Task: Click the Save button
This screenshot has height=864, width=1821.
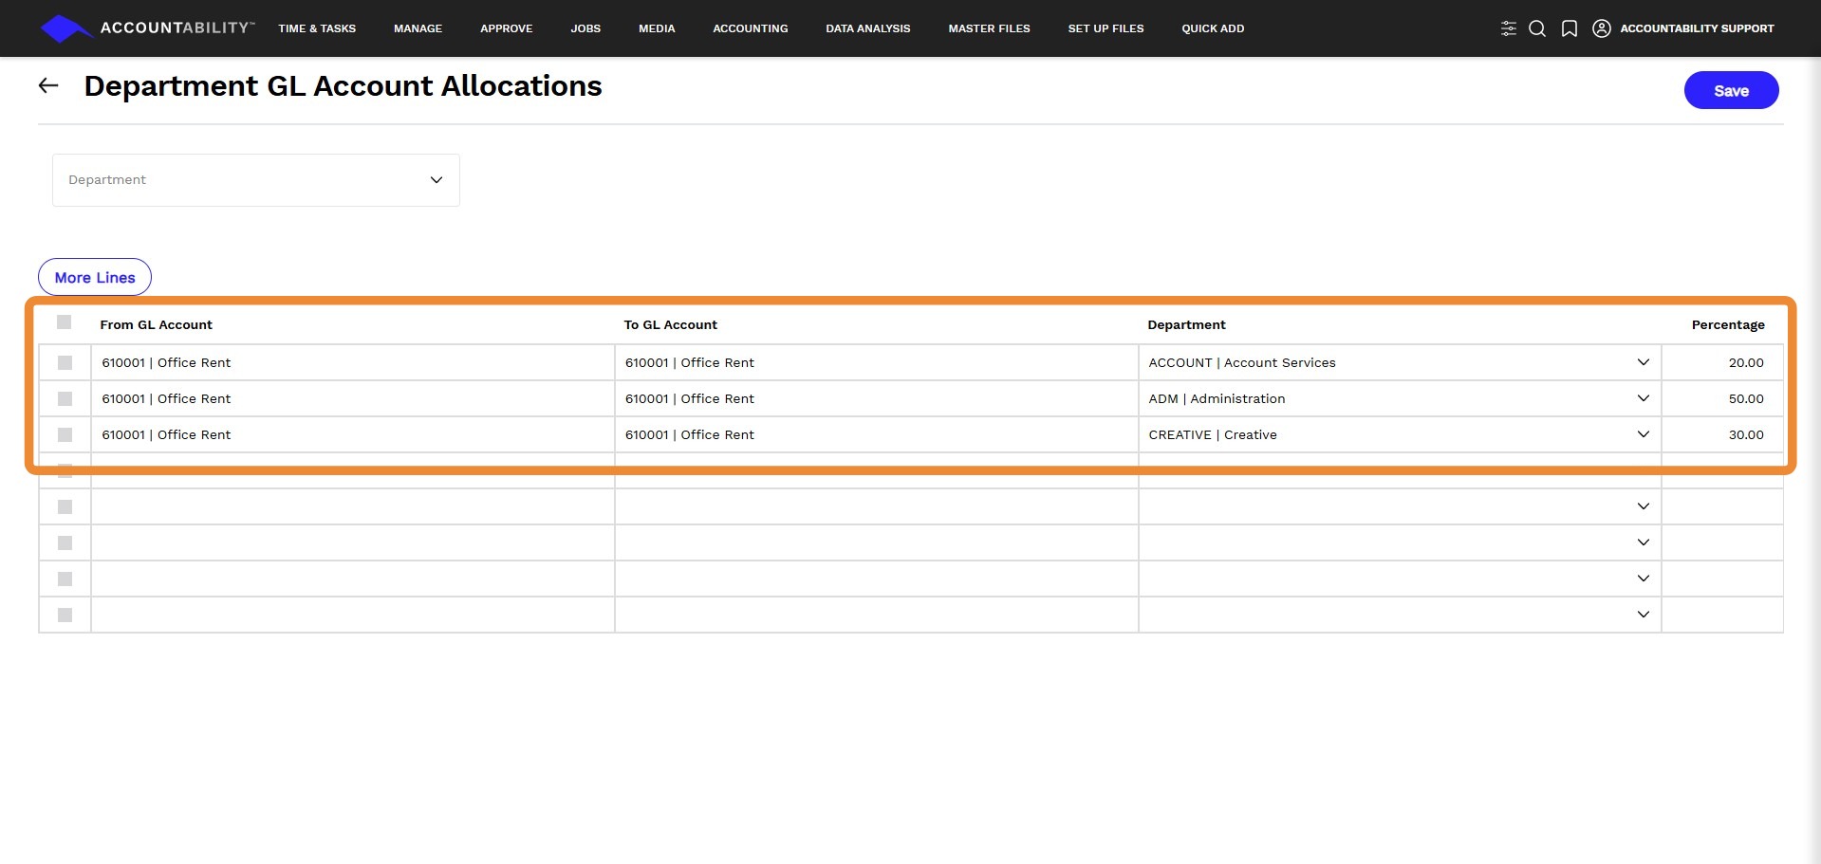Action: [x=1731, y=90]
